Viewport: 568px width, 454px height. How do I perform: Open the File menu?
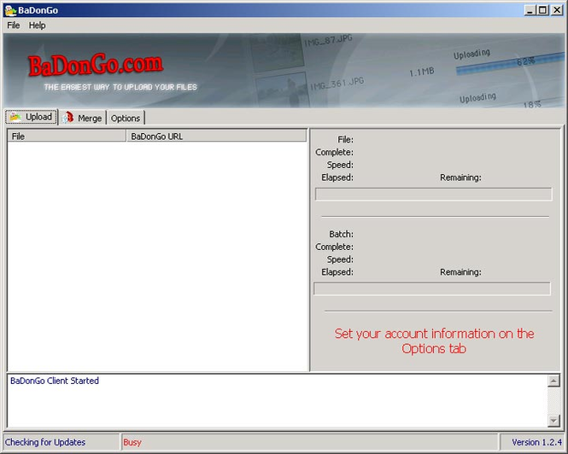(13, 26)
